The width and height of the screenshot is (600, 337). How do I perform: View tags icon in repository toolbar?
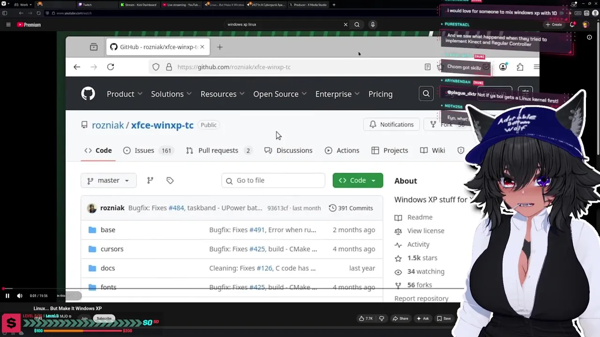170,180
